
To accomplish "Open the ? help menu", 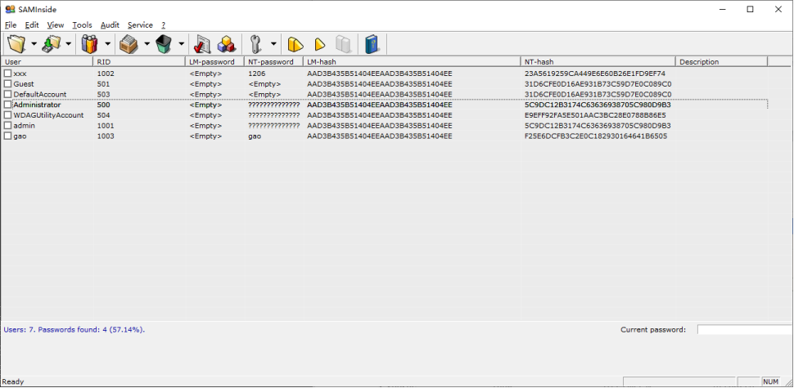I will point(163,25).
